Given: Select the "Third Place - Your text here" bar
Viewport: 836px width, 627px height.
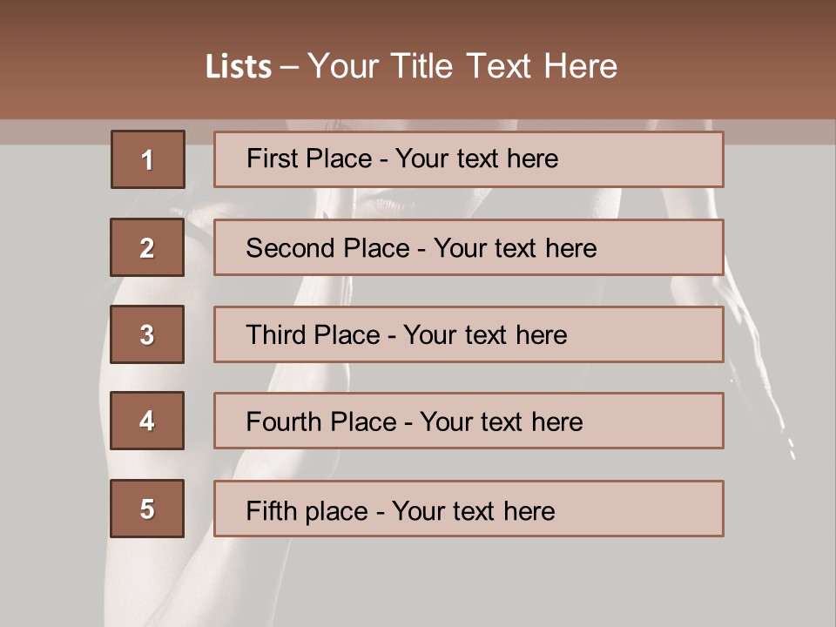Looking at the screenshot, I should tap(469, 334).
